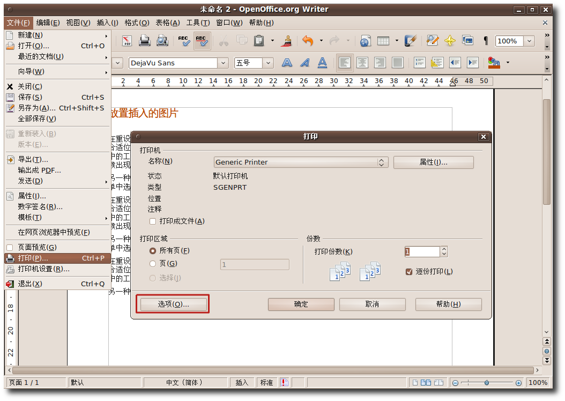Expand the paste options dropdown arrow

272,41
